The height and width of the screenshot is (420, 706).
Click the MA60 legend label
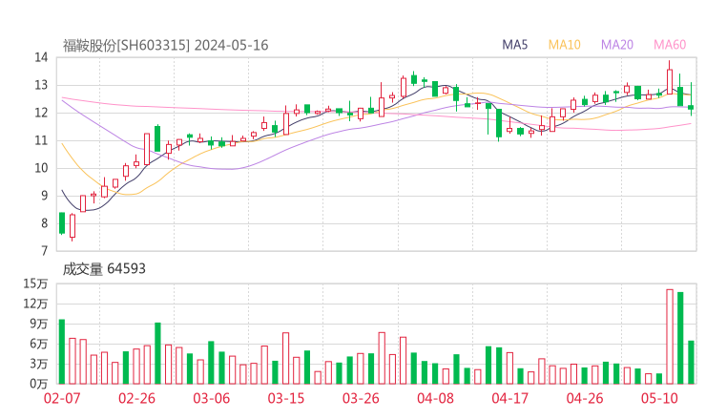(670, 45)
